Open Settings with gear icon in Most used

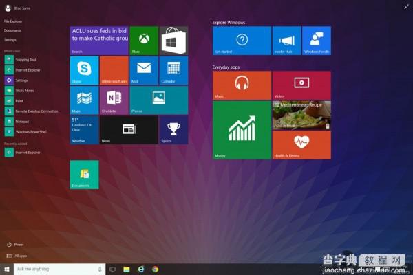pos(16,80)
